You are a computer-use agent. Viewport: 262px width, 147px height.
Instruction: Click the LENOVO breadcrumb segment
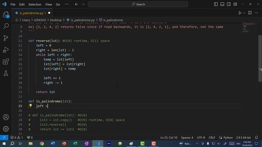[40, 20]
